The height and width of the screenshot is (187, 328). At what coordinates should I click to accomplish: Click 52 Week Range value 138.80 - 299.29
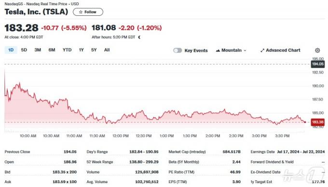point(144,162)
